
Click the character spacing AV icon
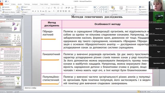pos(46,11)
